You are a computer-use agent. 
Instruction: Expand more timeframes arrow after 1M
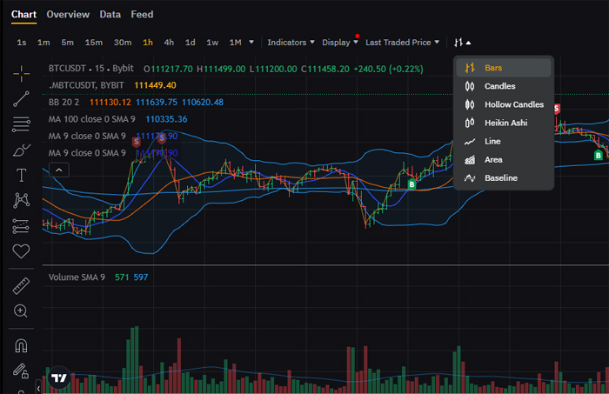pyautogui.click(x=251, y=42)
